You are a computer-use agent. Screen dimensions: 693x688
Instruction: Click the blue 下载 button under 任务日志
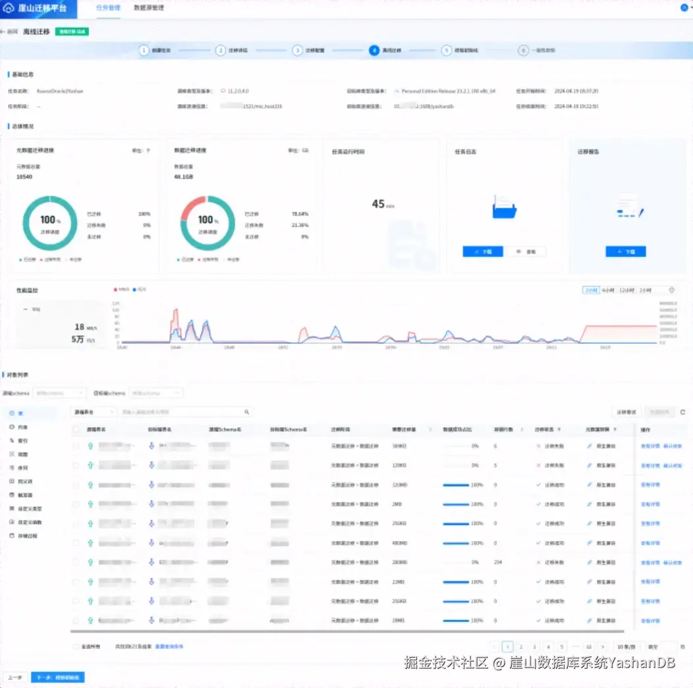click(x=483, y=252)
